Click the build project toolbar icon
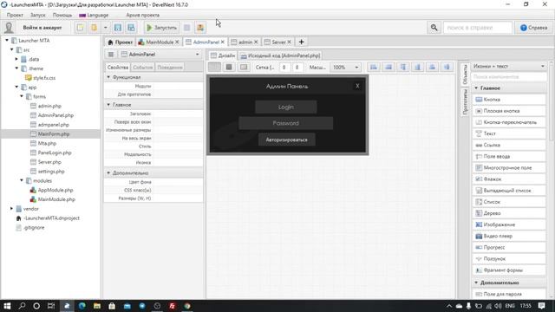Image resolution: width=555 pixels, height=312 pixels. click(x=200, y=28)
